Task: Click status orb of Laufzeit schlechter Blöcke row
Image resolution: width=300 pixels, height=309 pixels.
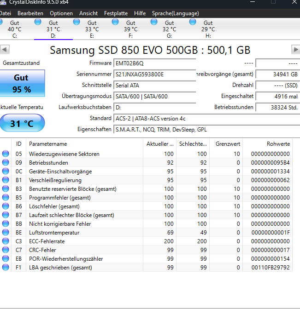Action: pyautogui.click(x=6, y=215)
